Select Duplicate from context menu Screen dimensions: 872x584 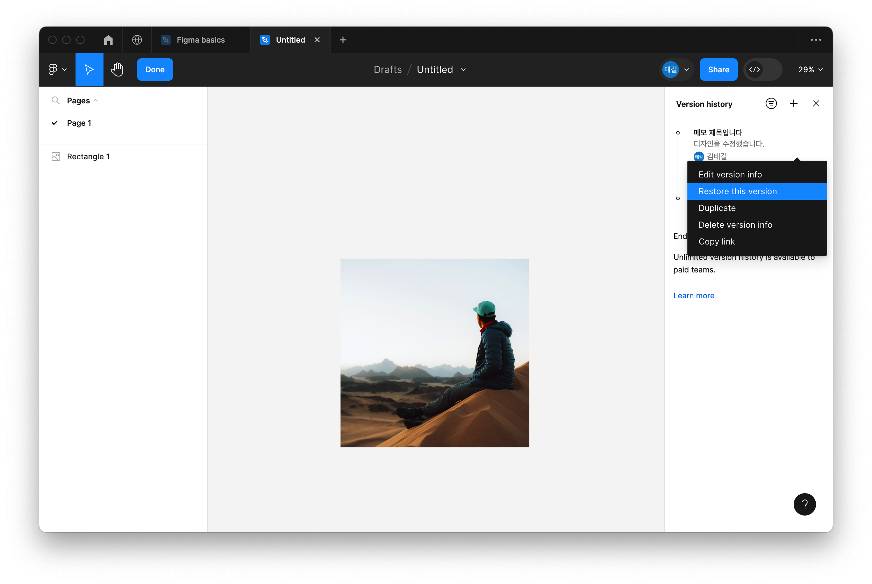pyautogui.click(x=717, y=208)
